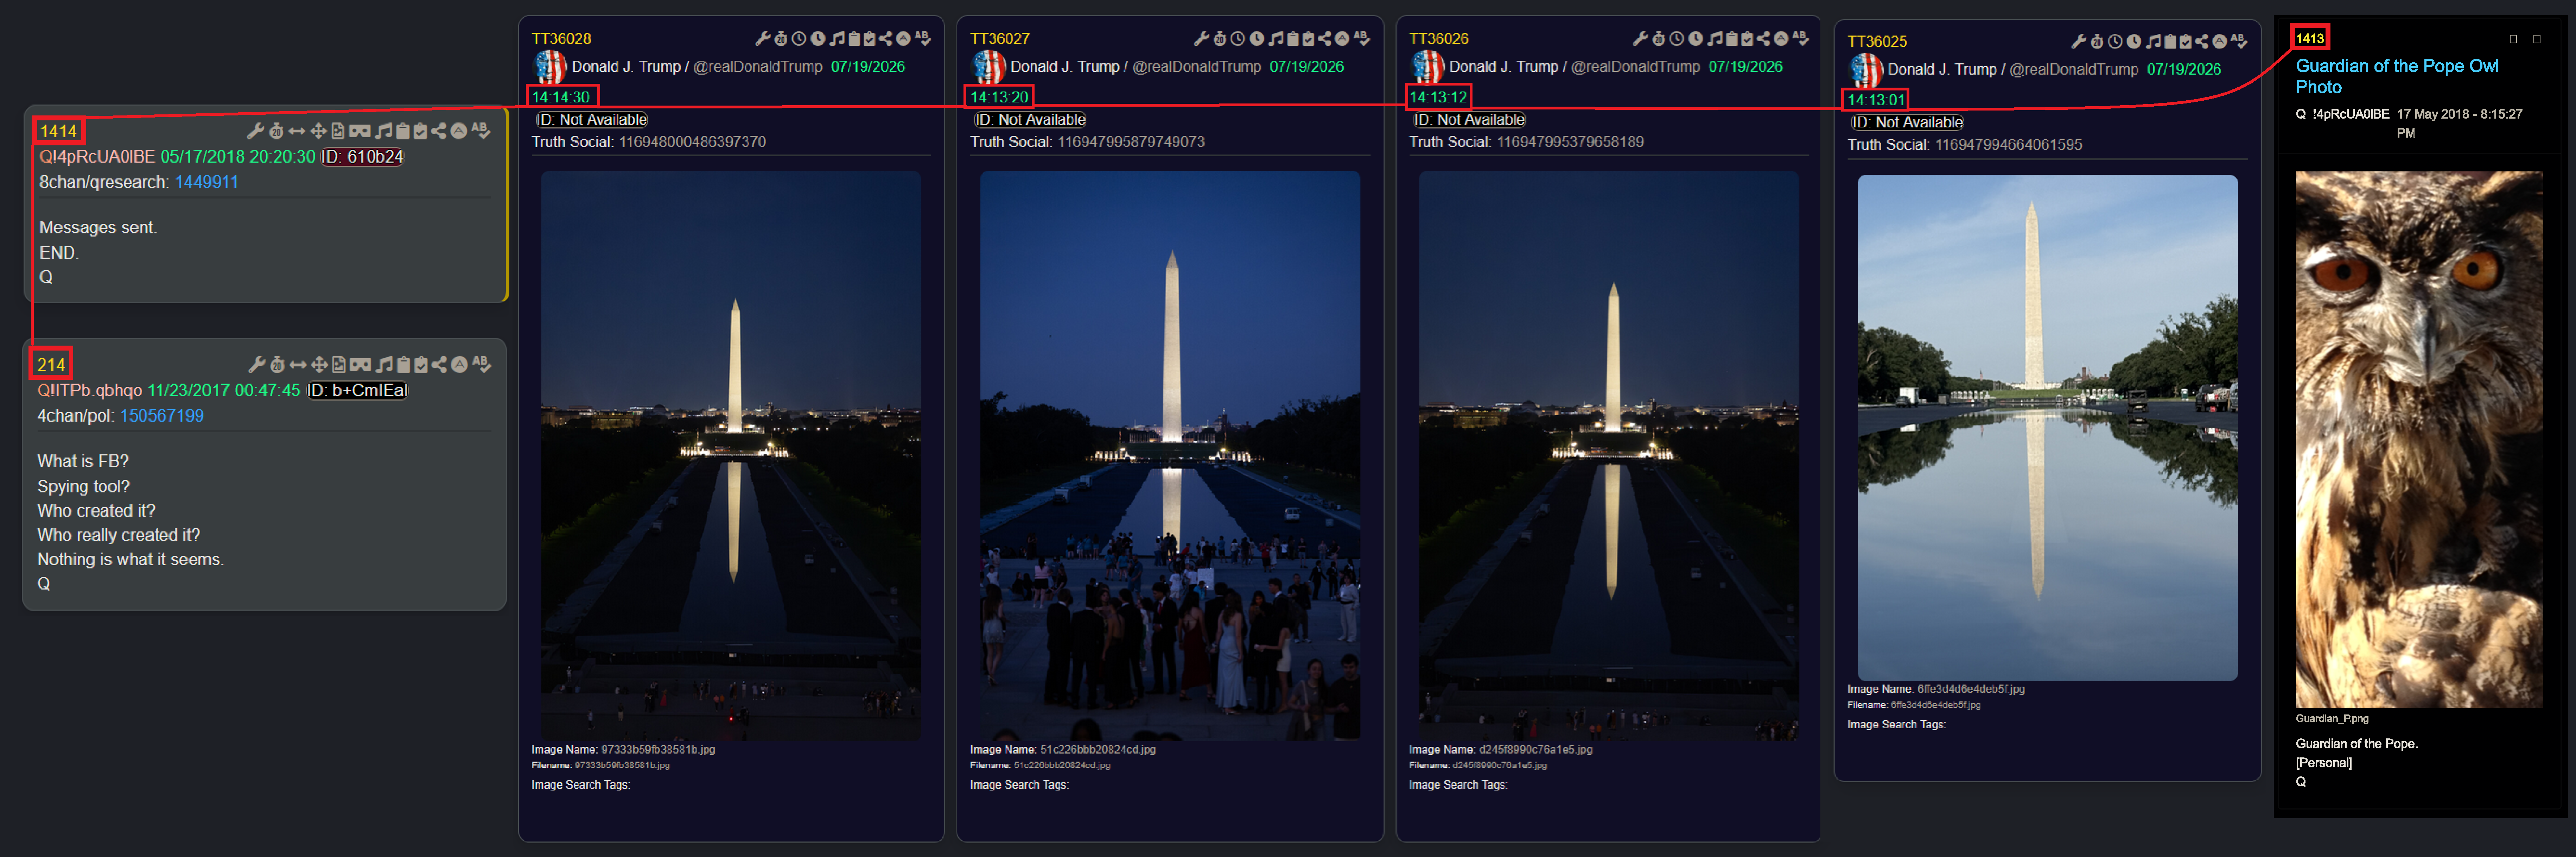
Task: Click the image file icon on post 214
Action: pyautogui.click(x=339, y=365)
